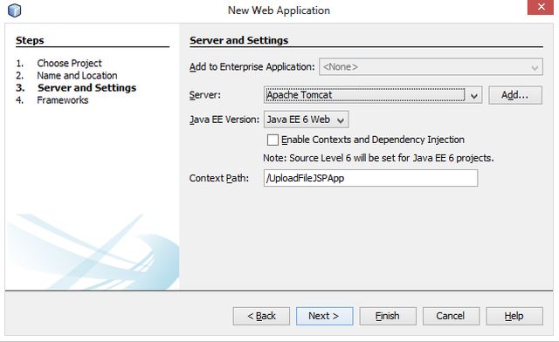
Task: Open the Server dropdown showing Apache Tomcat
Action: click(373, 95)
